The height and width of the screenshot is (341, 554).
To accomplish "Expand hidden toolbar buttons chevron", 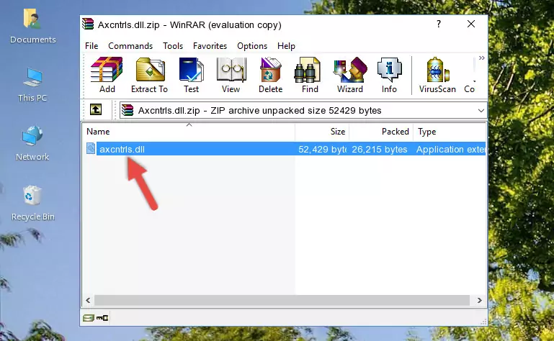I will point(481,58).
